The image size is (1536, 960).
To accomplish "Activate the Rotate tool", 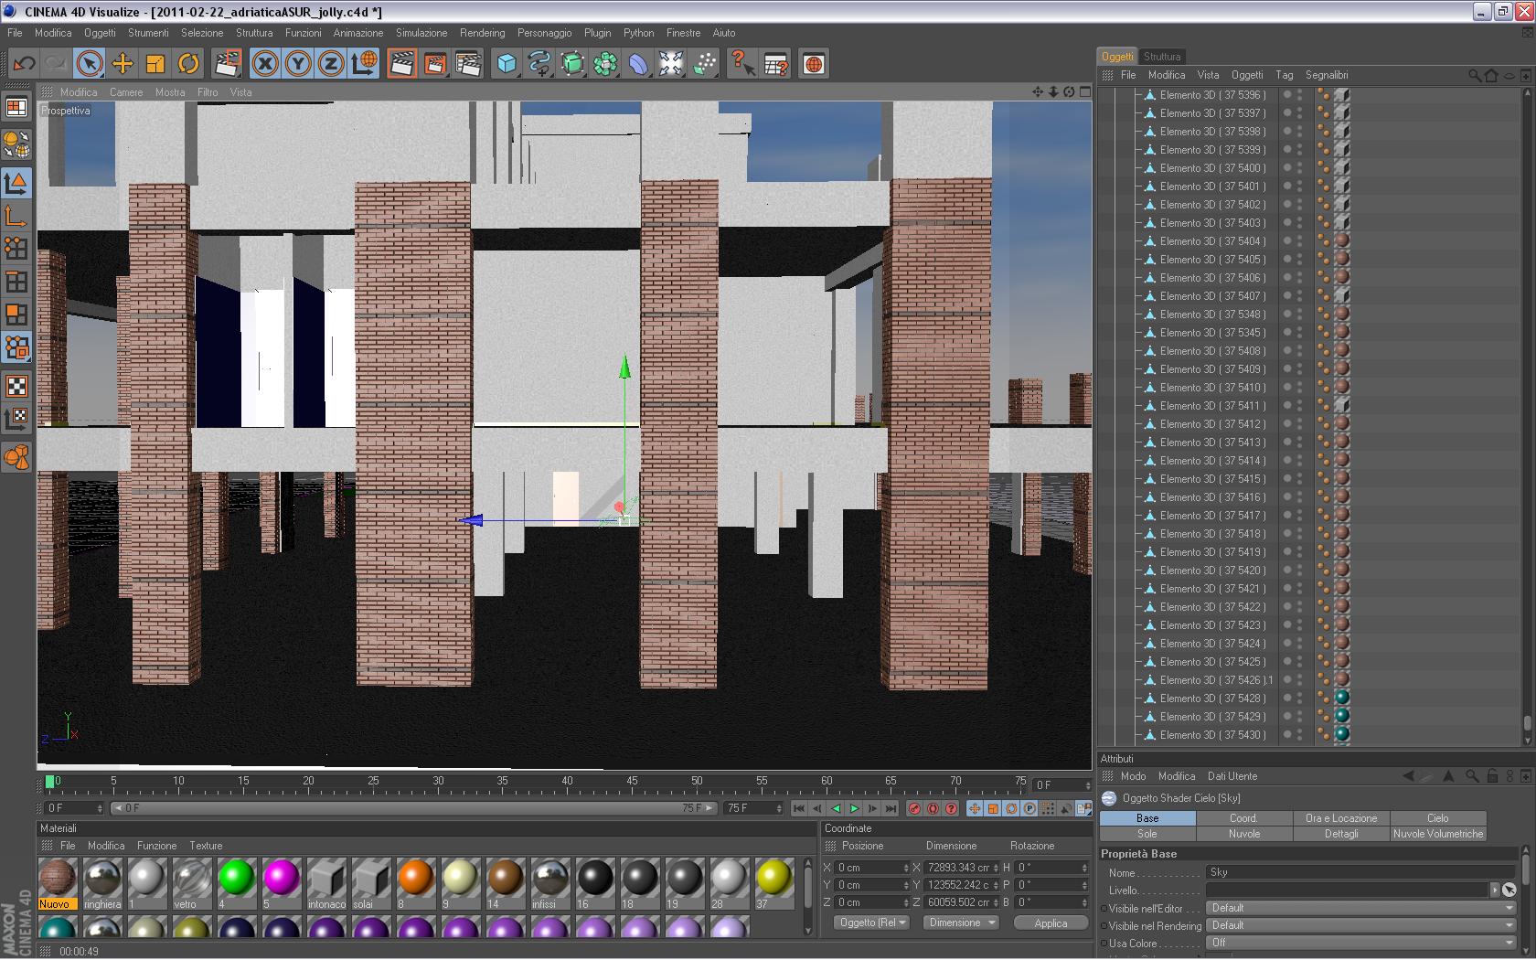I will click(x=188, y=64).
